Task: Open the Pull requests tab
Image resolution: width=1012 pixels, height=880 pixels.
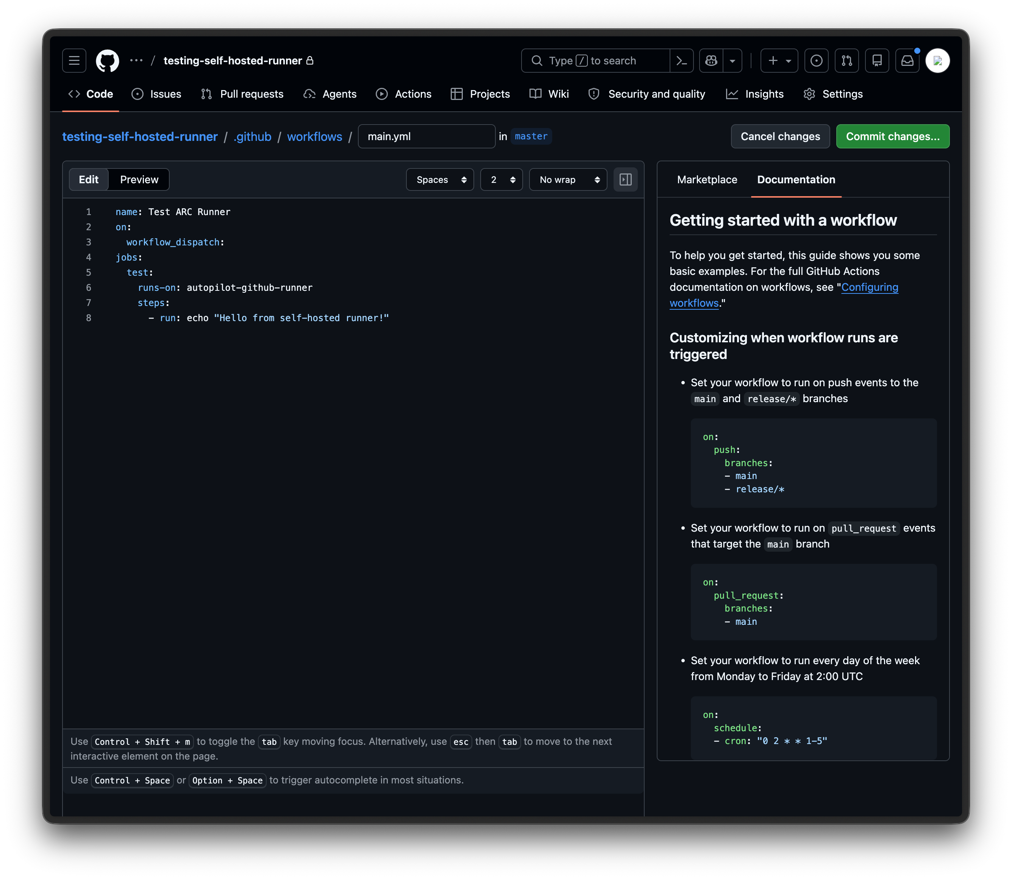Action: tap(242, 94)
